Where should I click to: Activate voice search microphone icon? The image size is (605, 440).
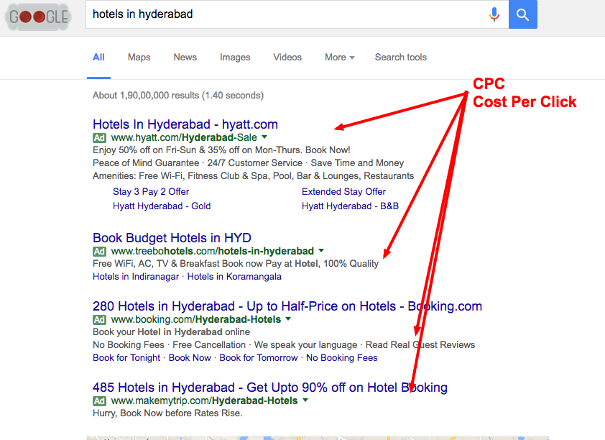[x=494, y=14]
